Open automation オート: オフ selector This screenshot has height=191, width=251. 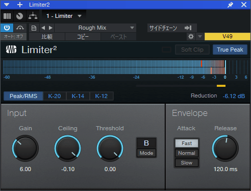click(x=14, y=36)
